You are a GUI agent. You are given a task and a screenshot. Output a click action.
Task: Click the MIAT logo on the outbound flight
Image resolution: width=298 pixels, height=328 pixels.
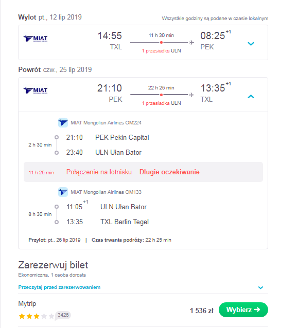[36, 39]
